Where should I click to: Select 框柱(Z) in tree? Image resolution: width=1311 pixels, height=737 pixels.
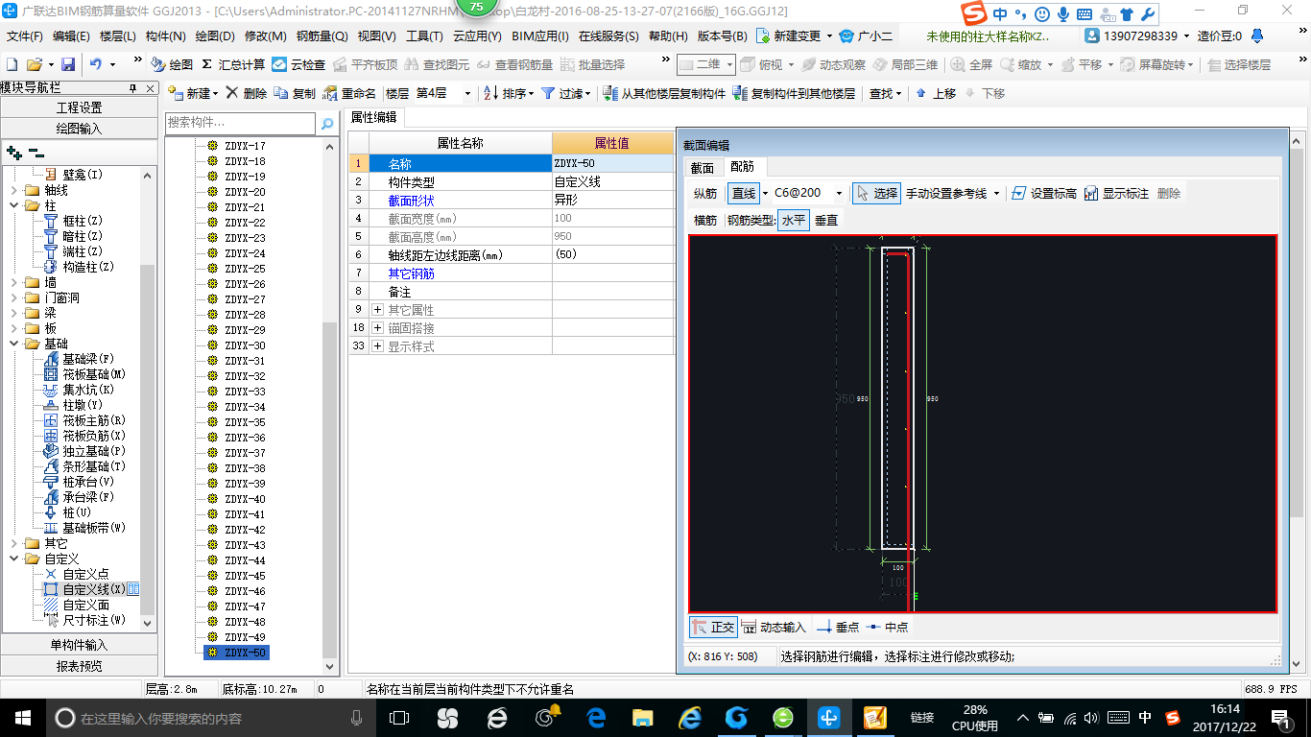[x=83, y=221]
